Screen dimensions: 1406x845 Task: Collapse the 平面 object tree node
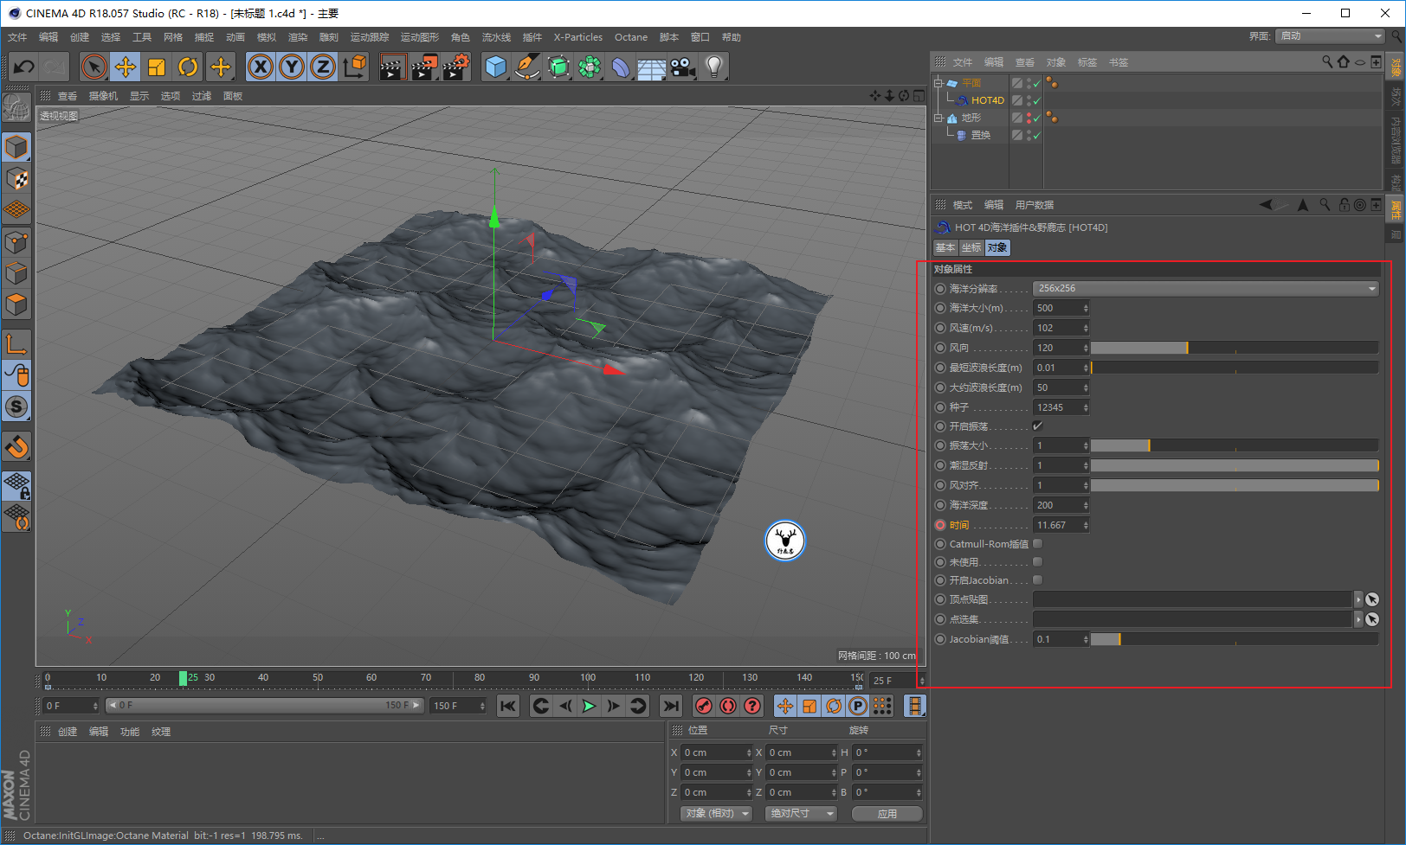[938, 83]
